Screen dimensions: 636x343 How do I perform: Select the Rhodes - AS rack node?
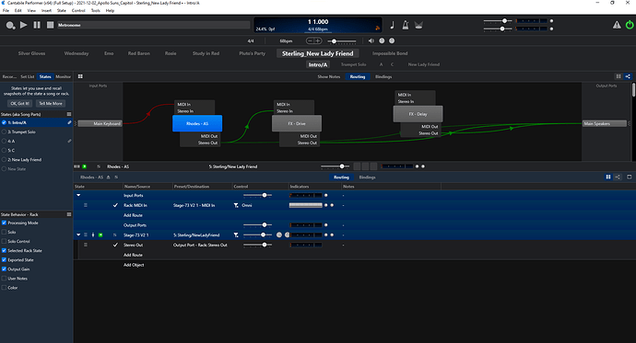(197, 123)
